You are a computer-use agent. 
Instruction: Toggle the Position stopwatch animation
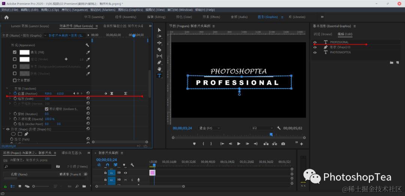(x=15, y=94)
